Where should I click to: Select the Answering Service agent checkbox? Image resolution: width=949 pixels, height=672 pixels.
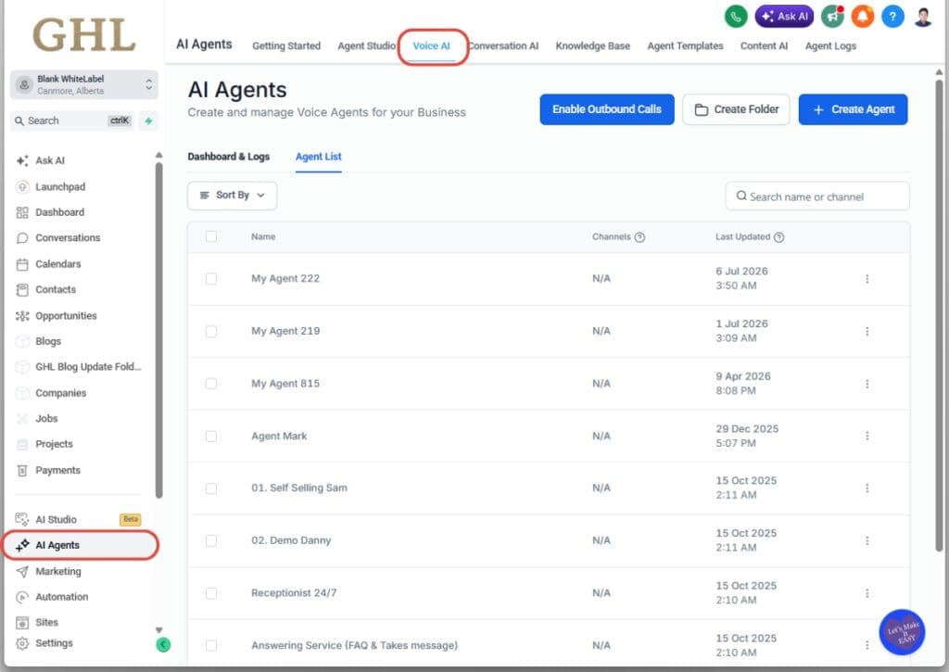[x=211, y=645]
